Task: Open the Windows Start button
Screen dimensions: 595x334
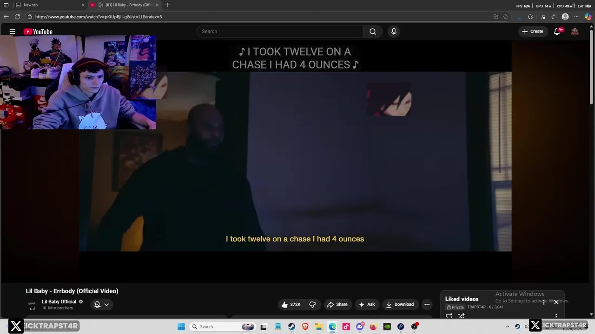Action: coord(181,327)
